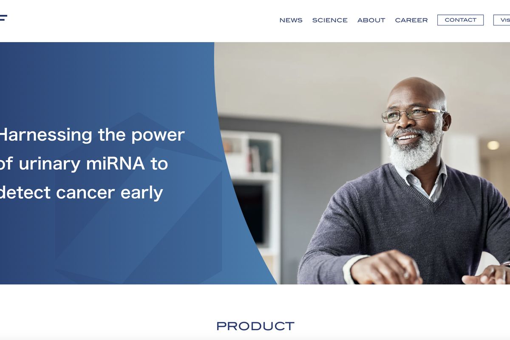
Task: Click the 'of urinary miRNA to' text line
Action: [84, 164]
